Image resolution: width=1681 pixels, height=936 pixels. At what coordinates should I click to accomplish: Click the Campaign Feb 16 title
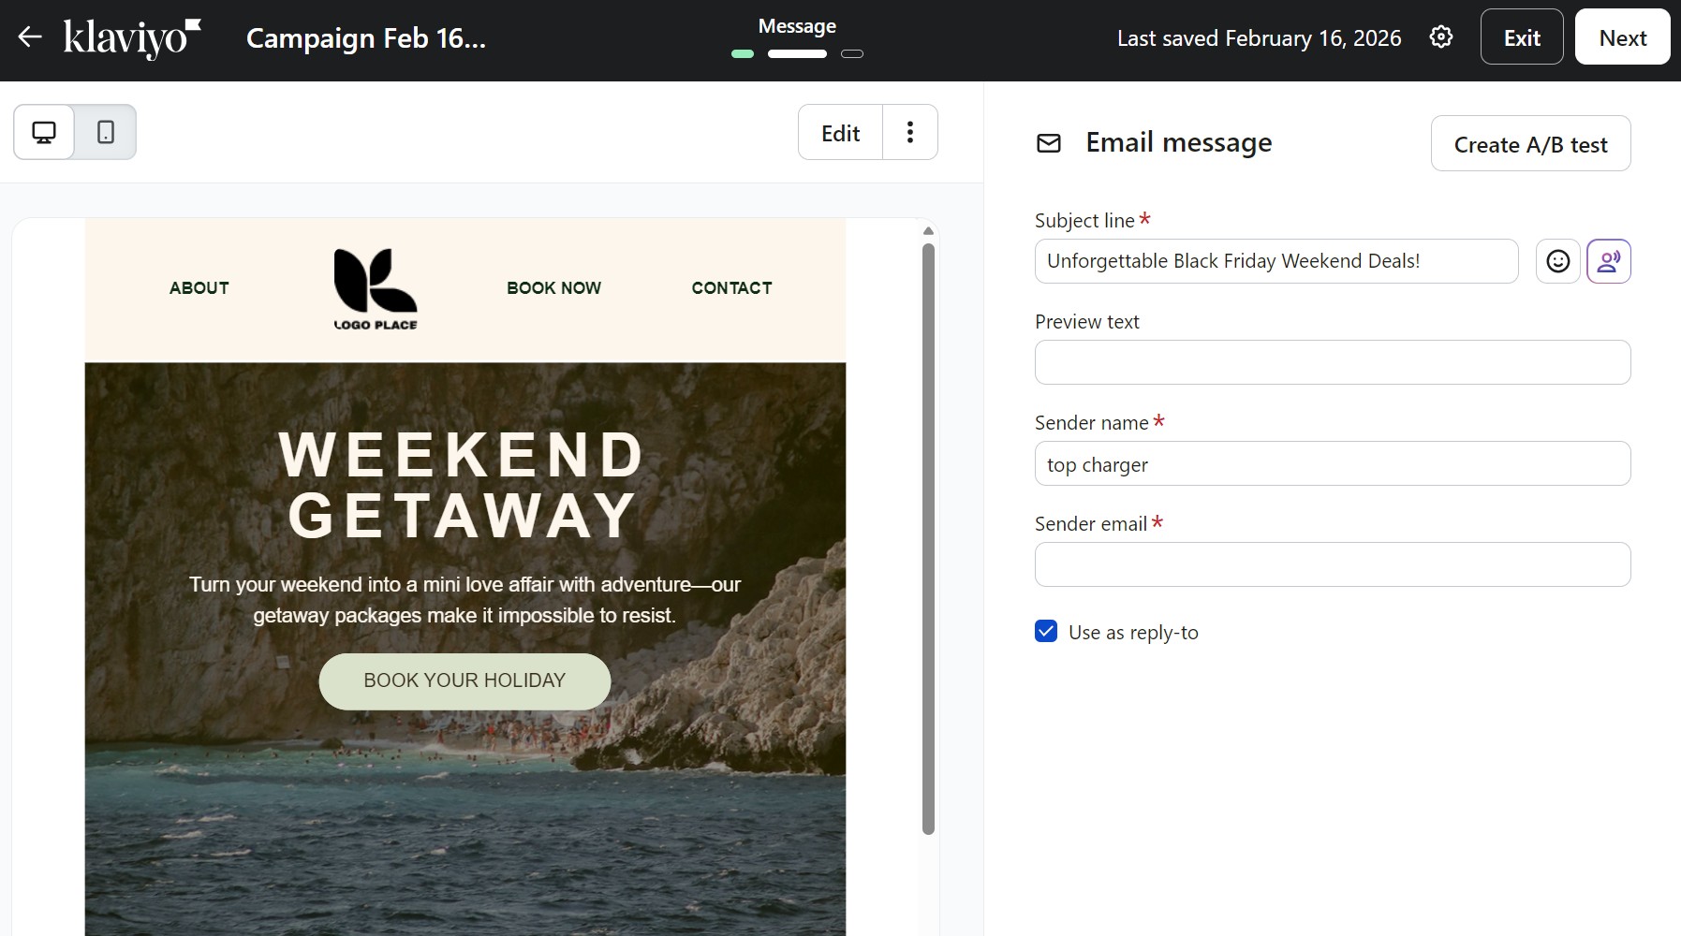point(365,37)
